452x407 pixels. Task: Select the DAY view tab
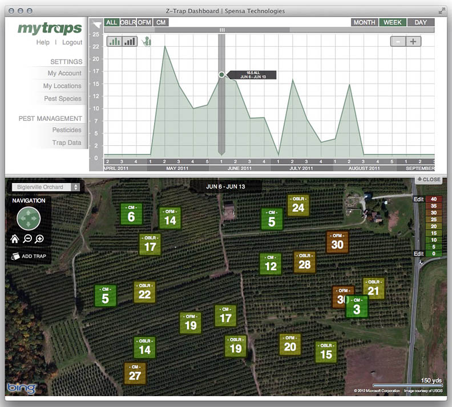[x=421, y=22]
